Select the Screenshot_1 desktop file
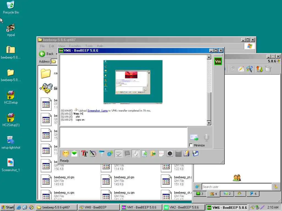 (11, 165)
